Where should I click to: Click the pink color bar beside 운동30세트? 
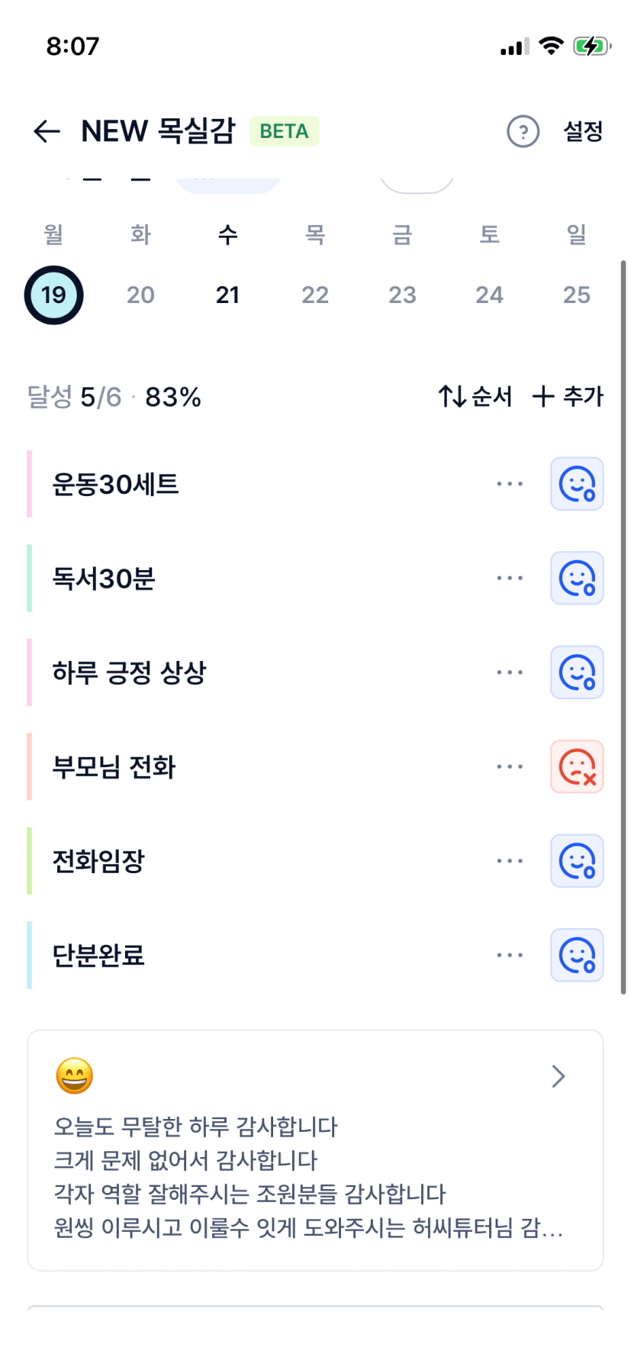(30, 484)
